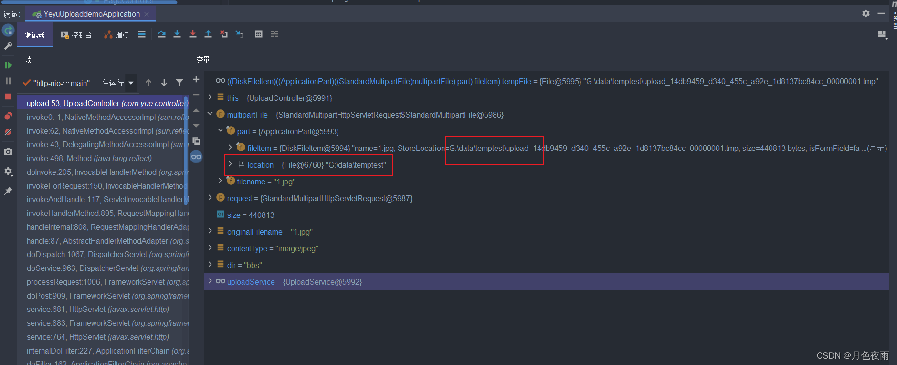Select processRequest:1006 FrameworkServlet frame

(103, 282)
